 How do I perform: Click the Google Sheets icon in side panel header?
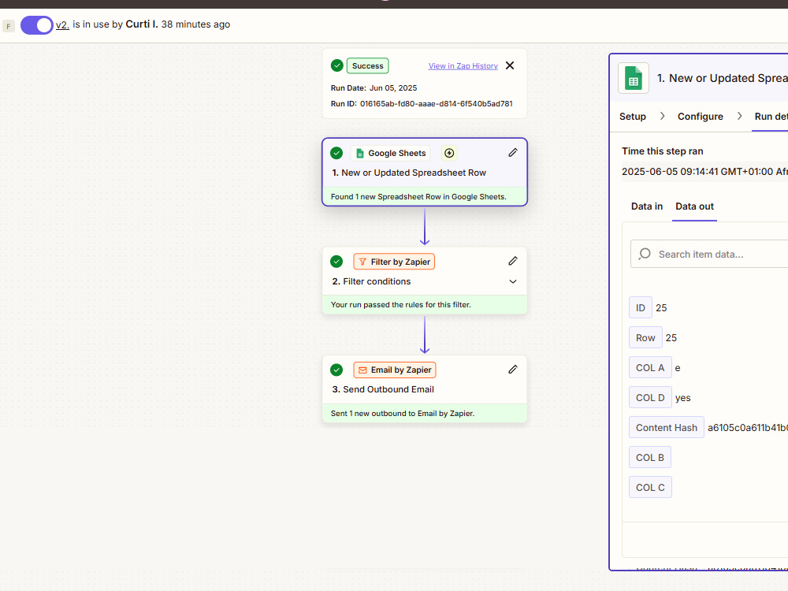pyautogui.click(x=634, y=78)
